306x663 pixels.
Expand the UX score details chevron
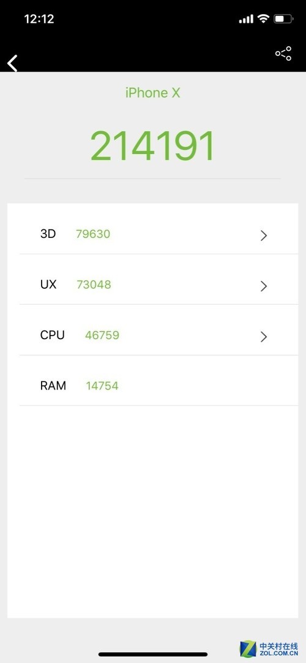[264, 286]
